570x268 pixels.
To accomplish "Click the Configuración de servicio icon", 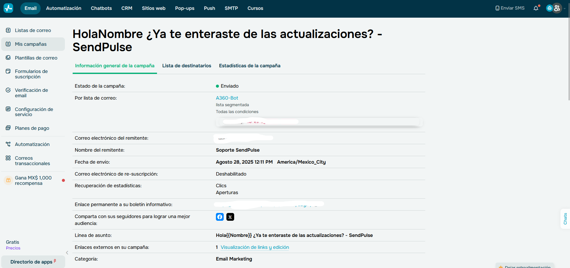I will pyautogui.click(x=8, y=109).
